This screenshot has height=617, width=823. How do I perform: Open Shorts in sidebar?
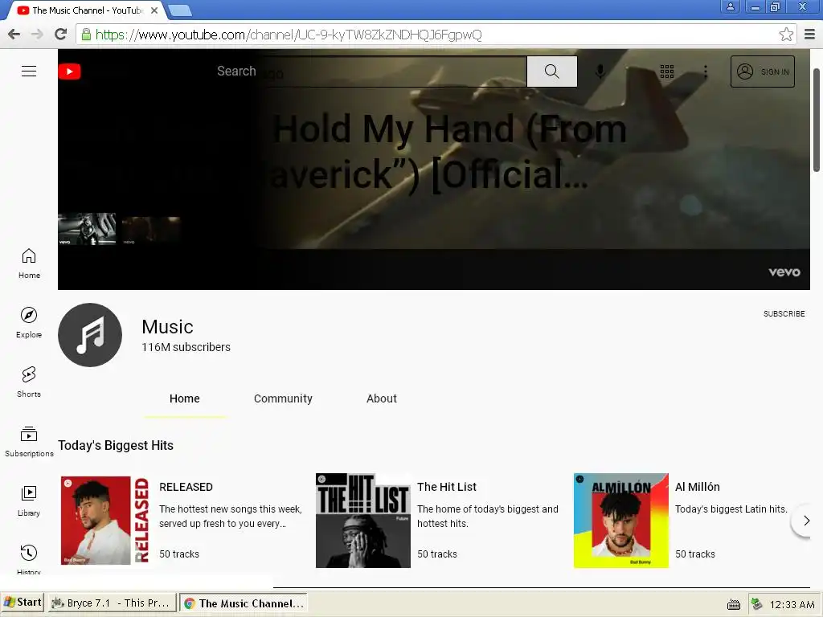click(29, 382)
